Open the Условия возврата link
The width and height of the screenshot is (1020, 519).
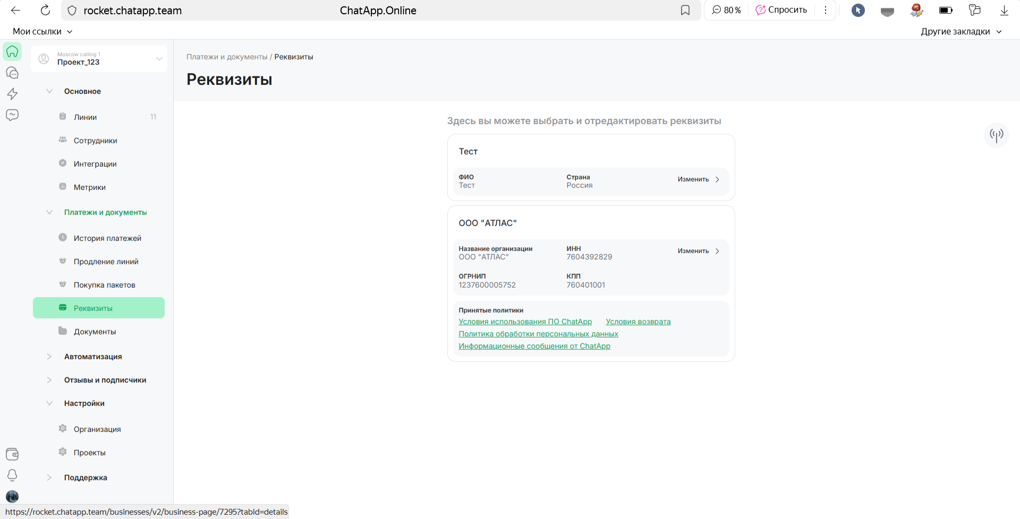(x=638, y=322)
